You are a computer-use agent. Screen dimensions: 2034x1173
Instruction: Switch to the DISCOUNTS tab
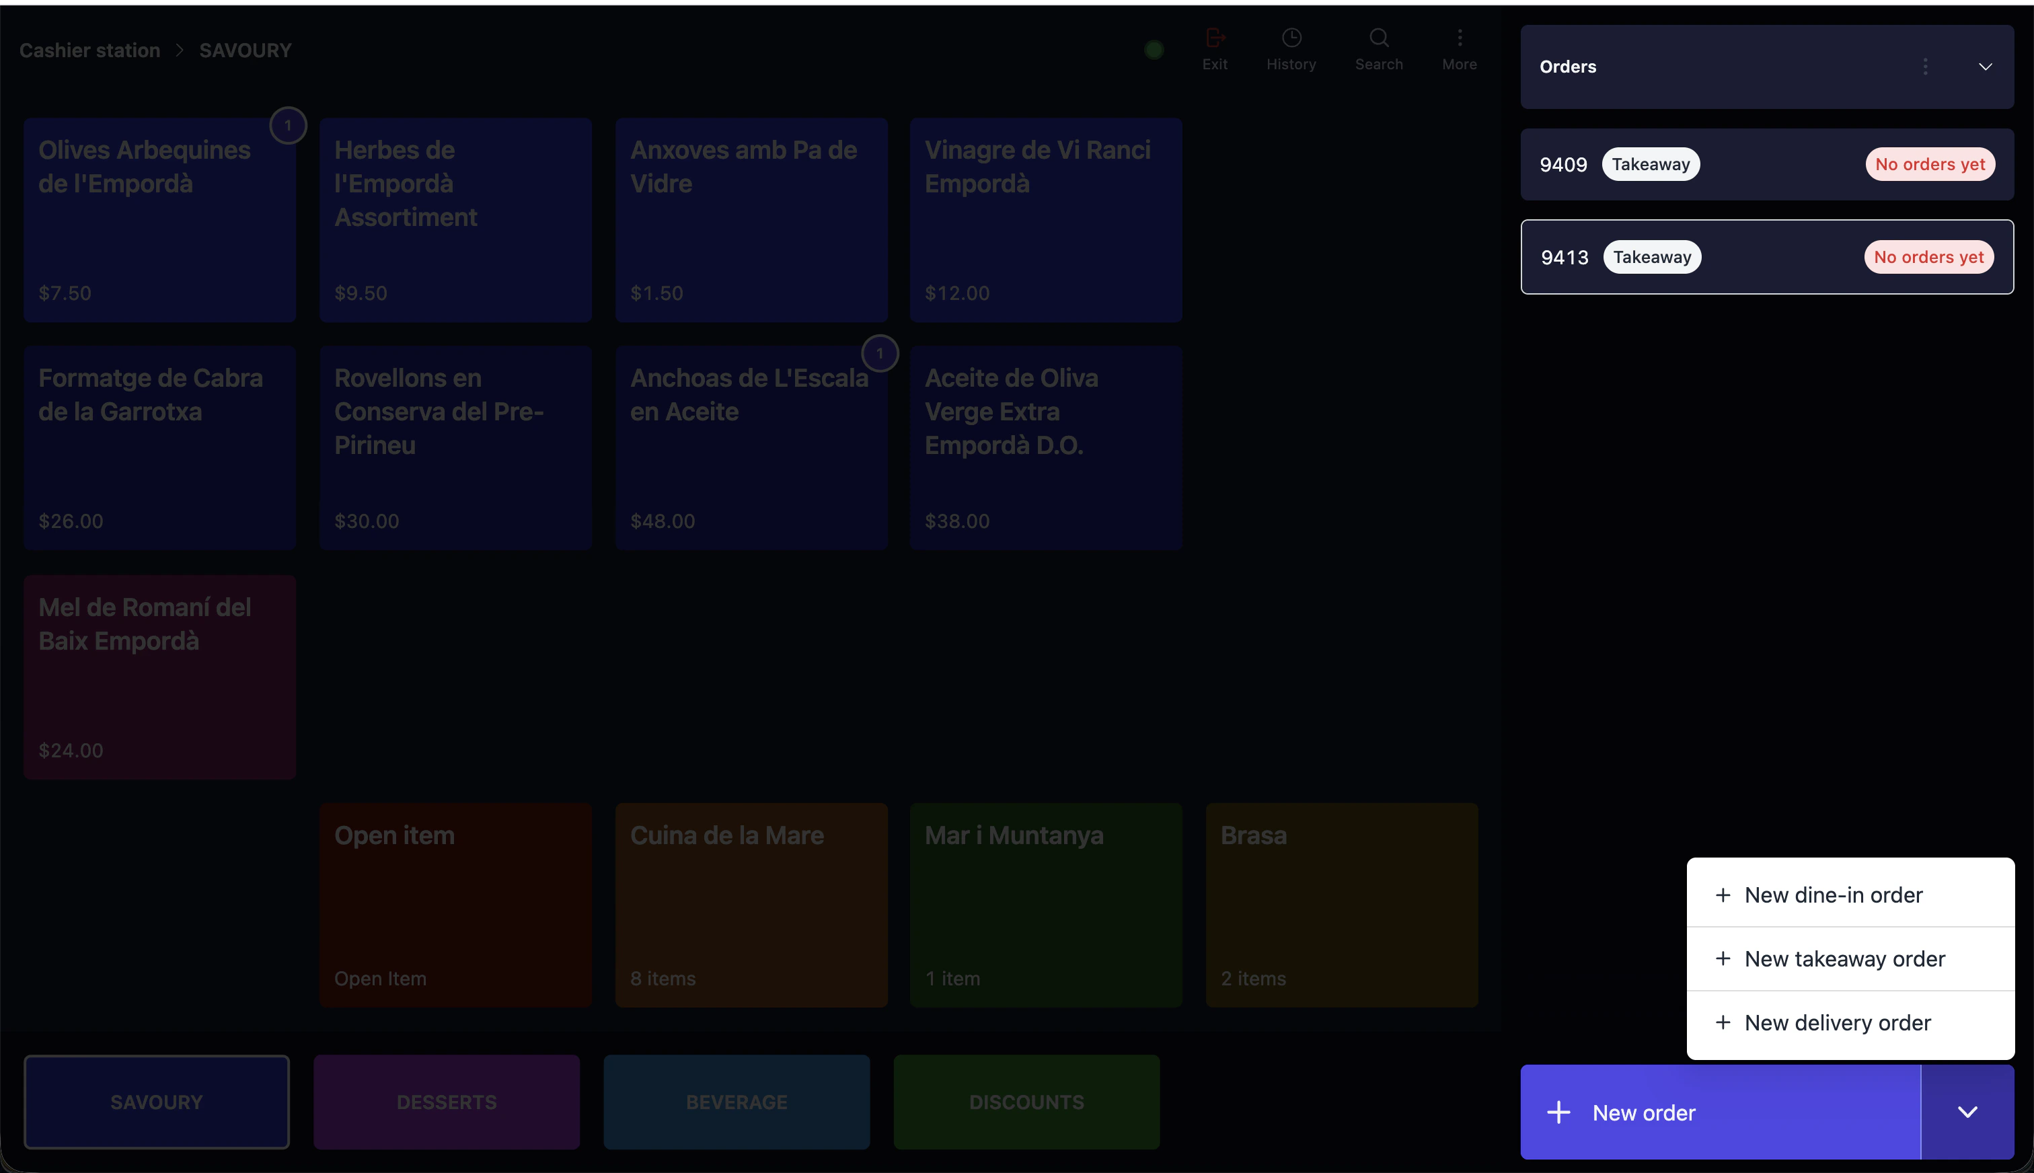1026,1101
